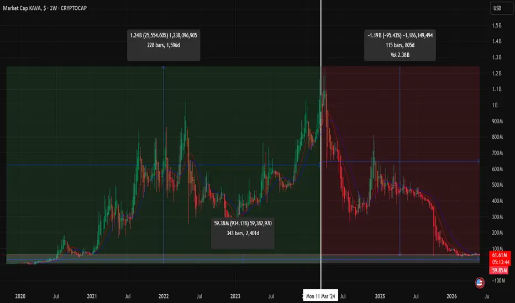
Task: Click the 61.61M current price label
Action: [500, 255]
